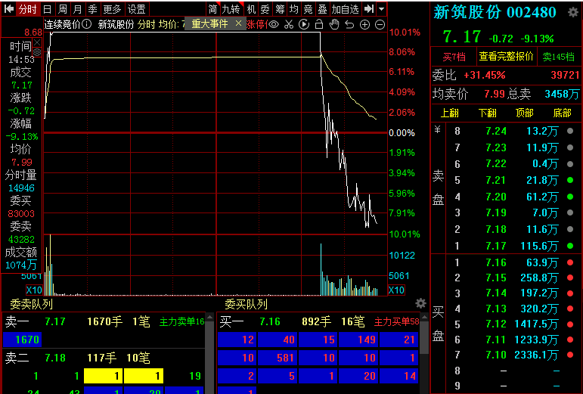Jump to 底部 of order book
The image size is (583, 394).
pyautogui.click(x=562, y=113)
